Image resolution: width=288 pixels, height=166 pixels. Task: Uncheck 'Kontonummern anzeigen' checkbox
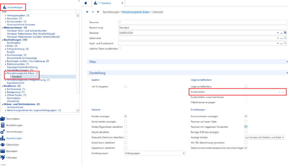tap(246, 116)
